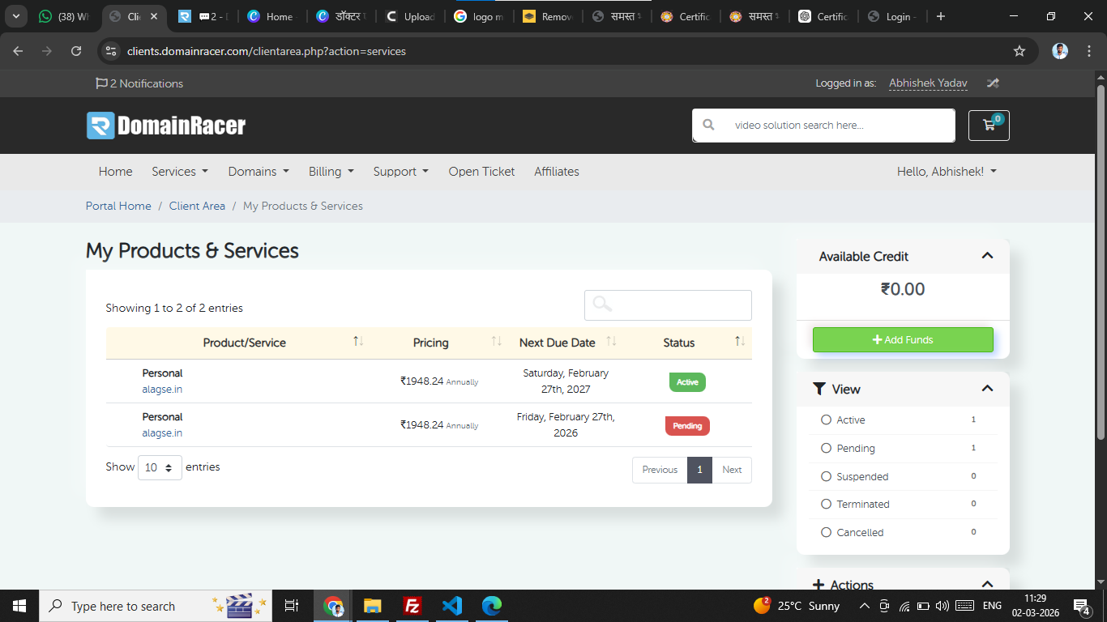Click the shopping cart icon
The height and width of the screenshot is (622, 1107).
989,126
